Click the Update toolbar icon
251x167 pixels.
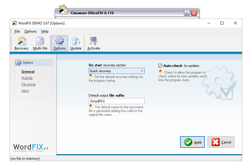pyautogui.click(x=76, y=41)
